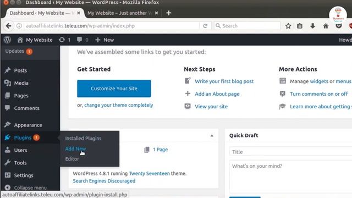Click the Pocket icon in toolbar
Screen dimensions: 352x198
(x=339, y=26)
